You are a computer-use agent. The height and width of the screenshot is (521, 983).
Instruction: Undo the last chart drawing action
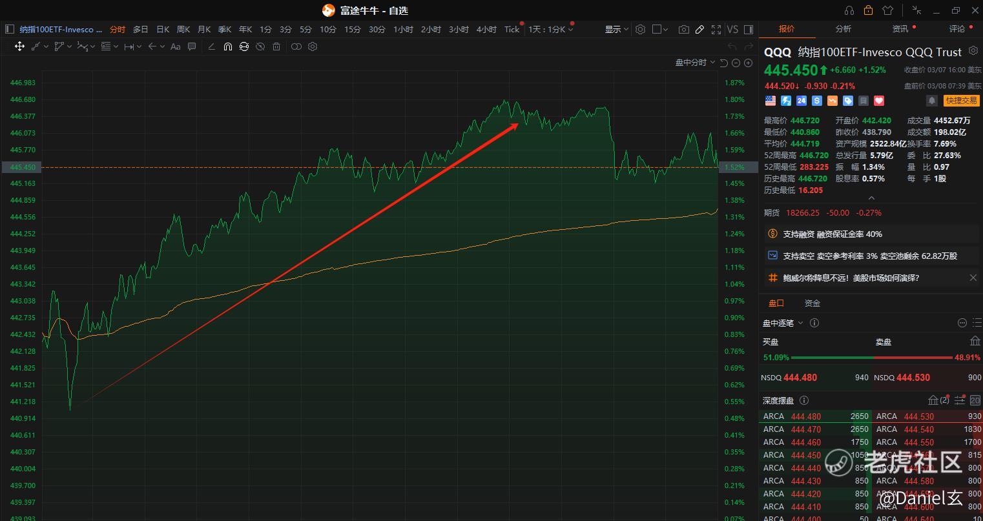point(732,46)
